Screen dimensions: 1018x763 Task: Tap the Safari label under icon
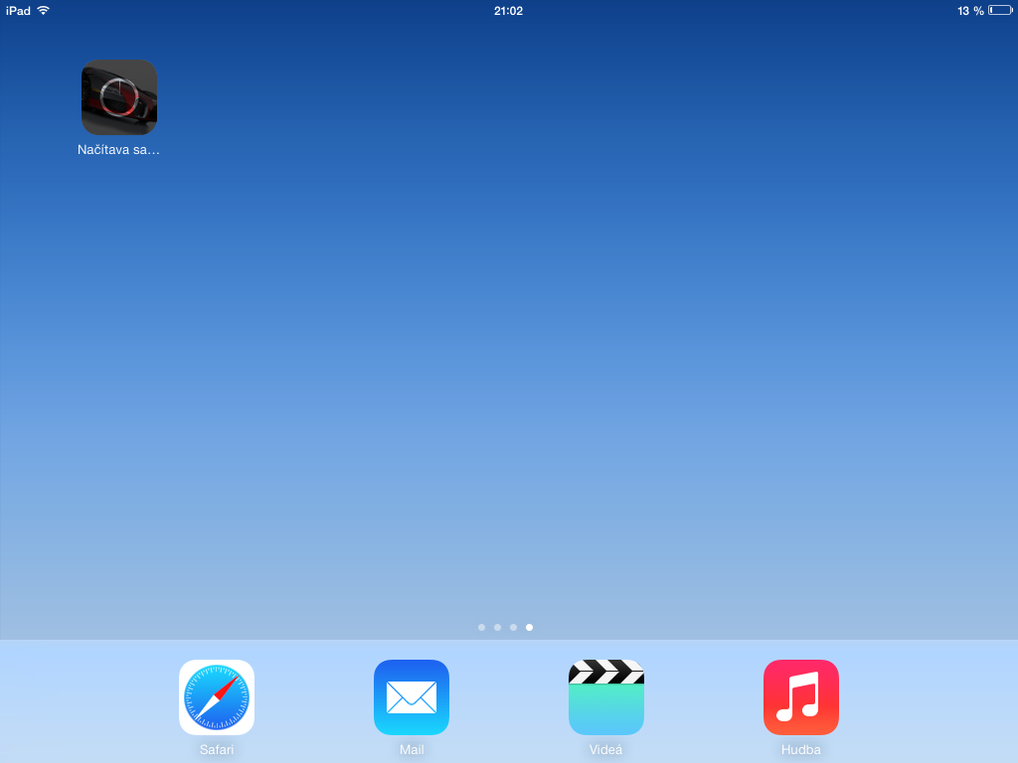[x=216, y=750]
